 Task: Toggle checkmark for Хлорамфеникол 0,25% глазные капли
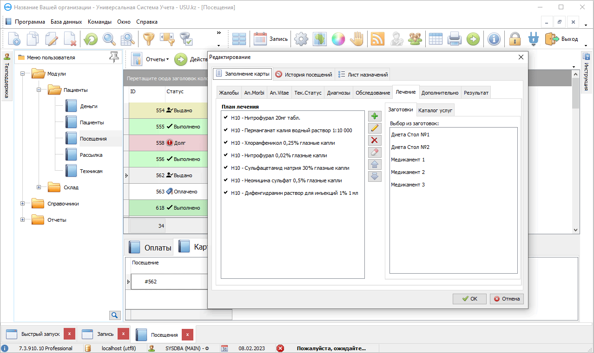[226, 143]
